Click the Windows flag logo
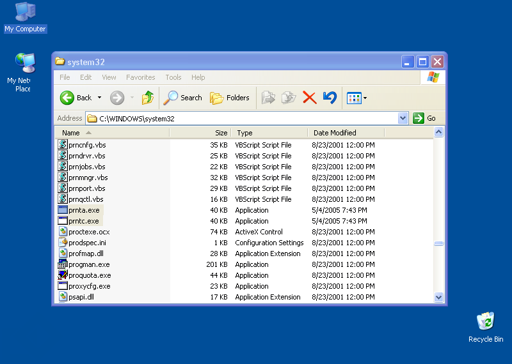The height and width of the screenshot is (364, 512). 433,77
